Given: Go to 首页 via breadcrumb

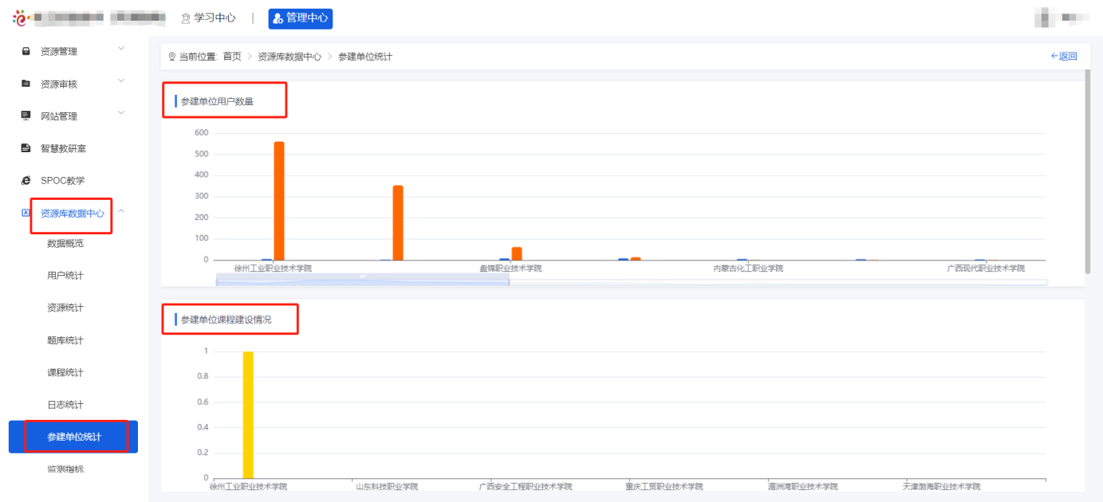Looking at the screenshot, I should [232, 57].
